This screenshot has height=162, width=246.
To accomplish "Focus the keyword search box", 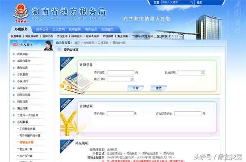I will coord(176,2).
